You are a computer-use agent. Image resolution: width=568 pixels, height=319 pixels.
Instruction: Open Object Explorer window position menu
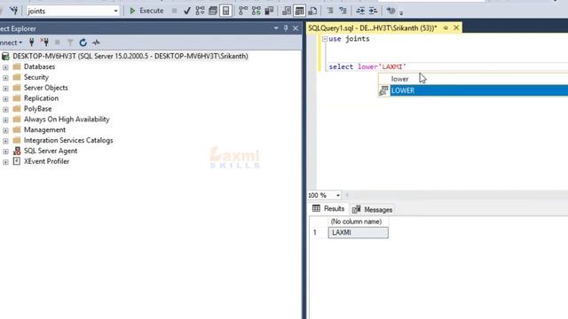click(x=276, y=28)
